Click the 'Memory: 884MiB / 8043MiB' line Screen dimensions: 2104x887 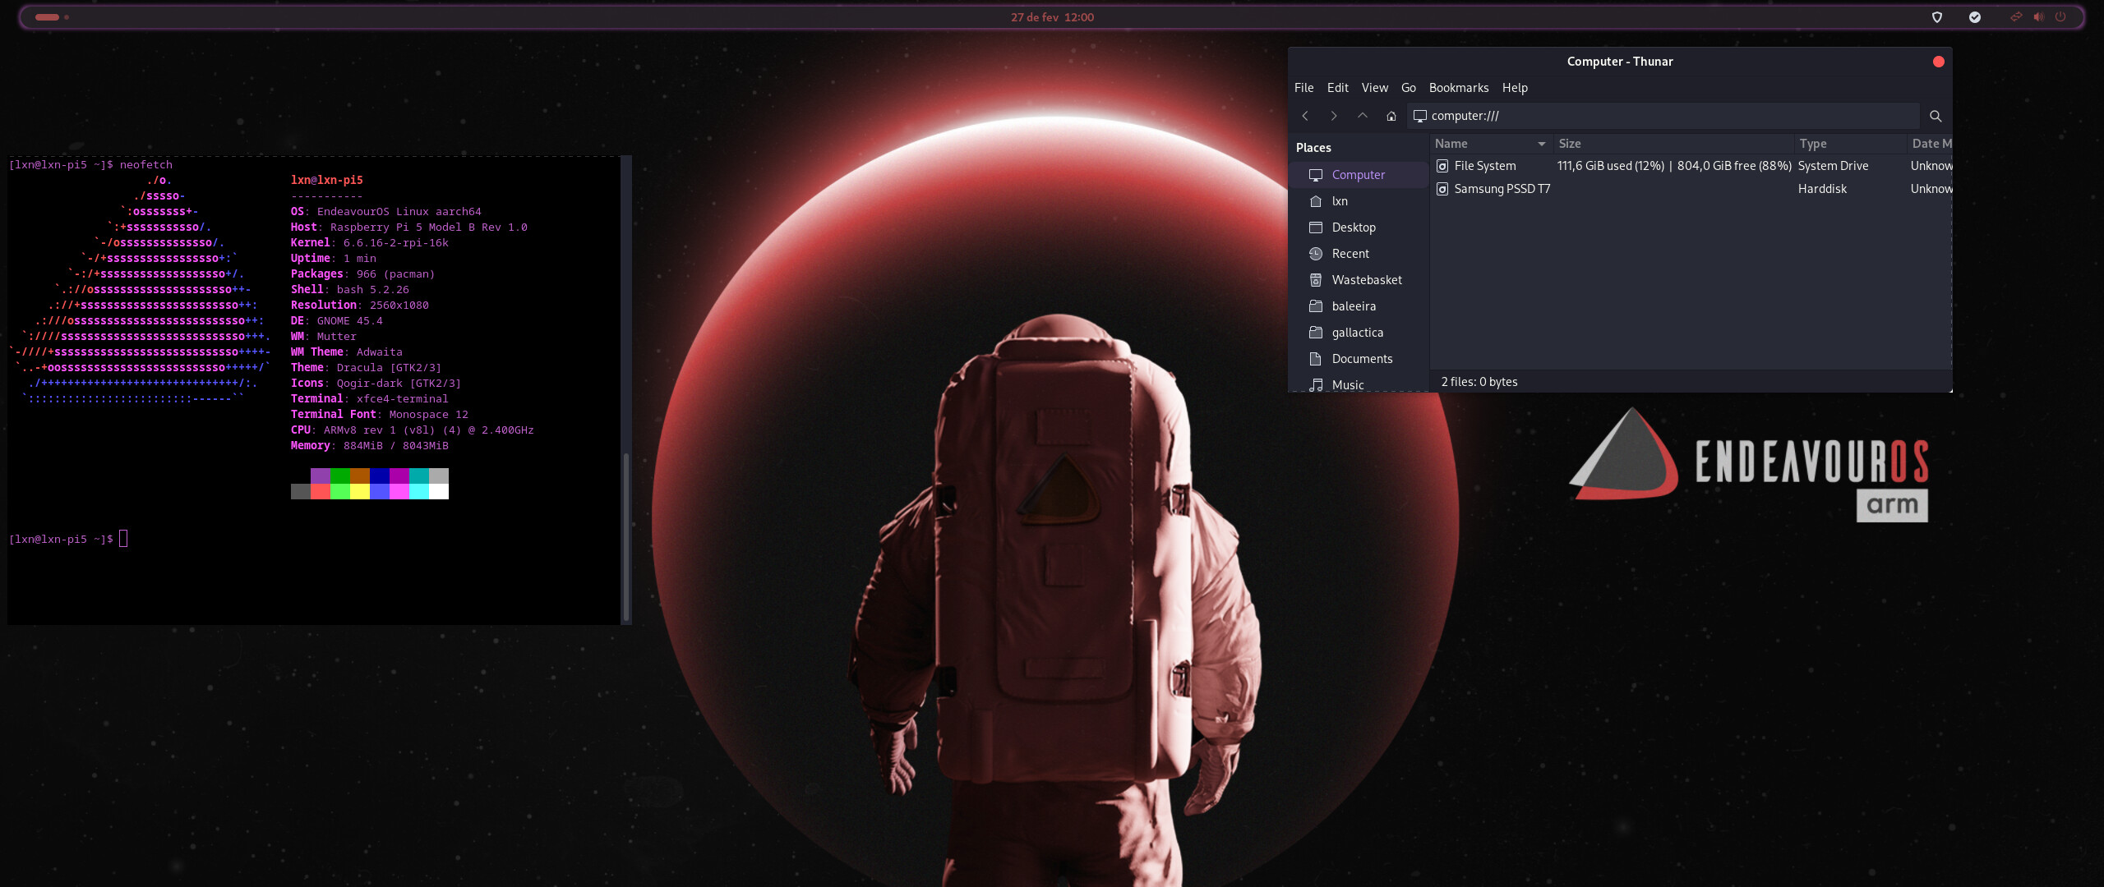369,445
